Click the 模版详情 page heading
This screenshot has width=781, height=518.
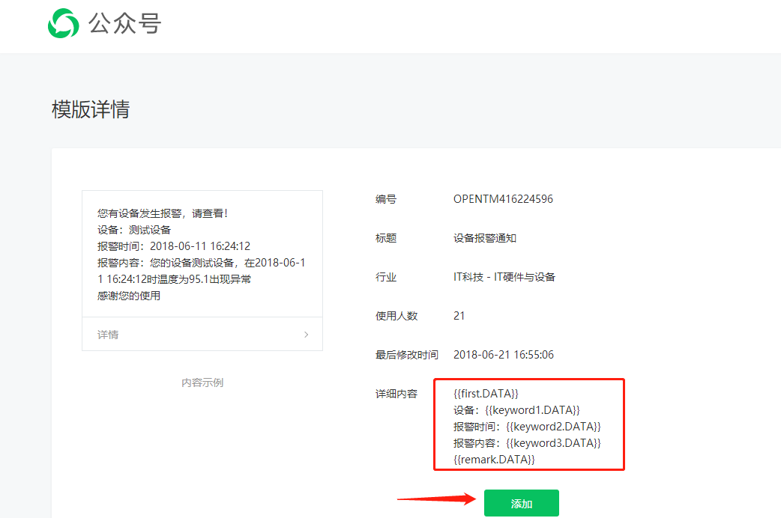[91, 109]
